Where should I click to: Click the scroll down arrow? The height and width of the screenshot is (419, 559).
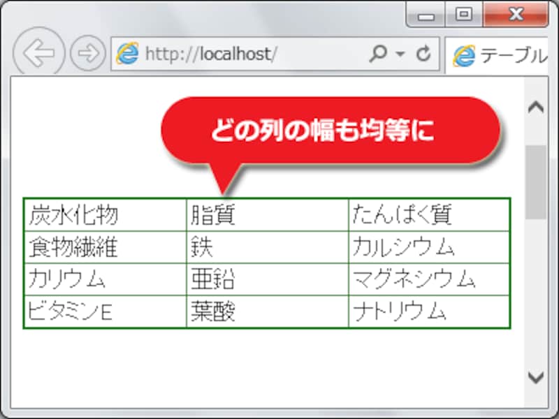coord(536,377)
